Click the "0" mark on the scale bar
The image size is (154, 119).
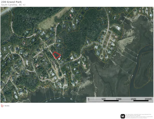(88, 99)
